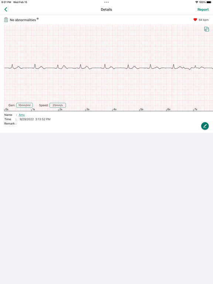
Task: Tap the clipboard diagnosis icon
Action: click(6, 20)
